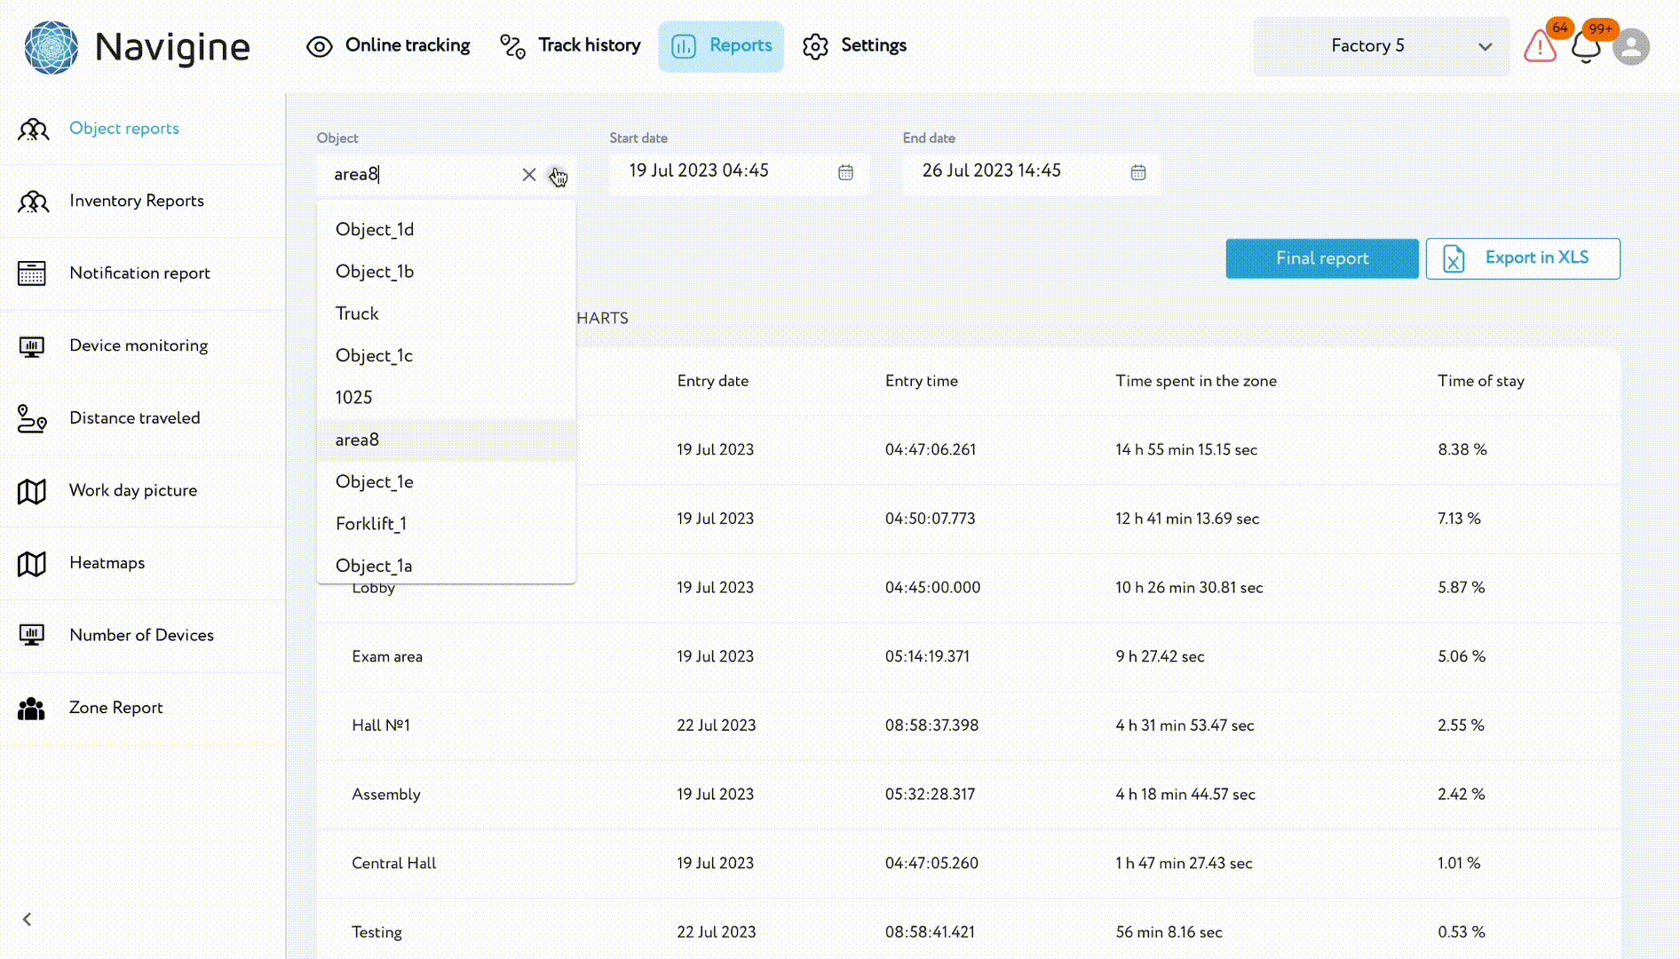Click the Start date field value
1680x959 pixels.
click(699, 170)
